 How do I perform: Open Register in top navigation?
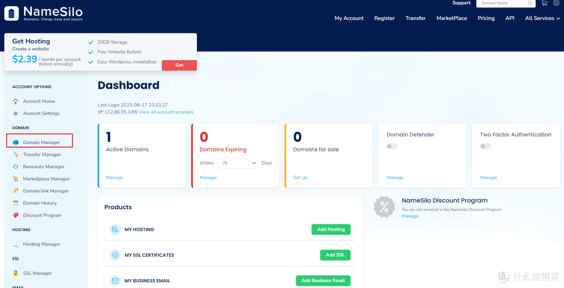384,18
